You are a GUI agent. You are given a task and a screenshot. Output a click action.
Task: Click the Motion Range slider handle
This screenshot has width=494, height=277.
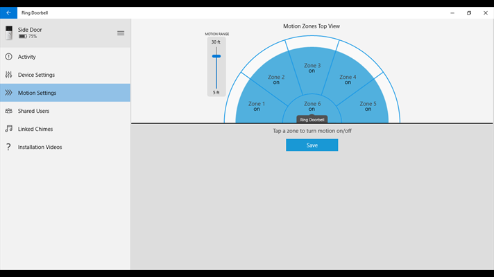tap(216, 56)
